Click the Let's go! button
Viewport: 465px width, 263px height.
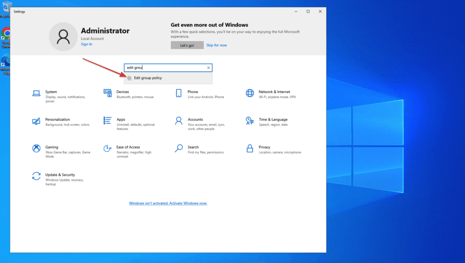(187, 45)
